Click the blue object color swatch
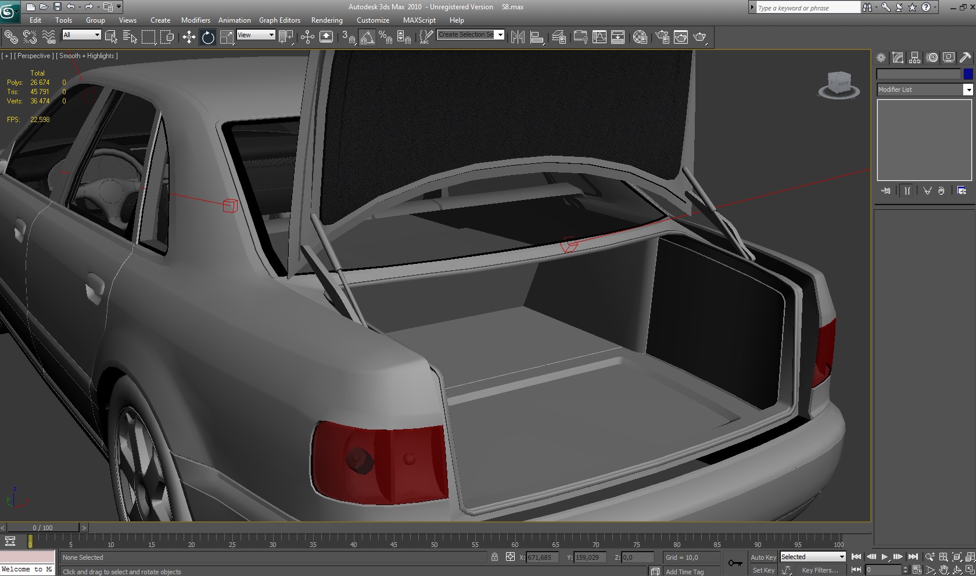This screenshot has width=976, height=576. pos(968,74)
